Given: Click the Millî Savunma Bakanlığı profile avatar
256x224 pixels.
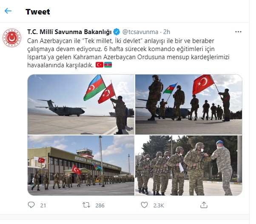Looking at the screenshot, I should 12,38.
